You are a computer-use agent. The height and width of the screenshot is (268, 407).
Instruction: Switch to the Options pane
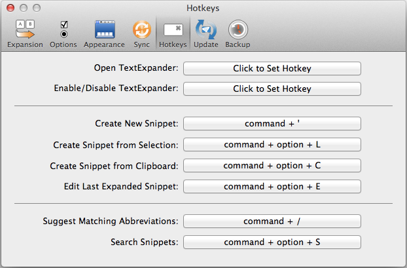[x=63, y=34]
